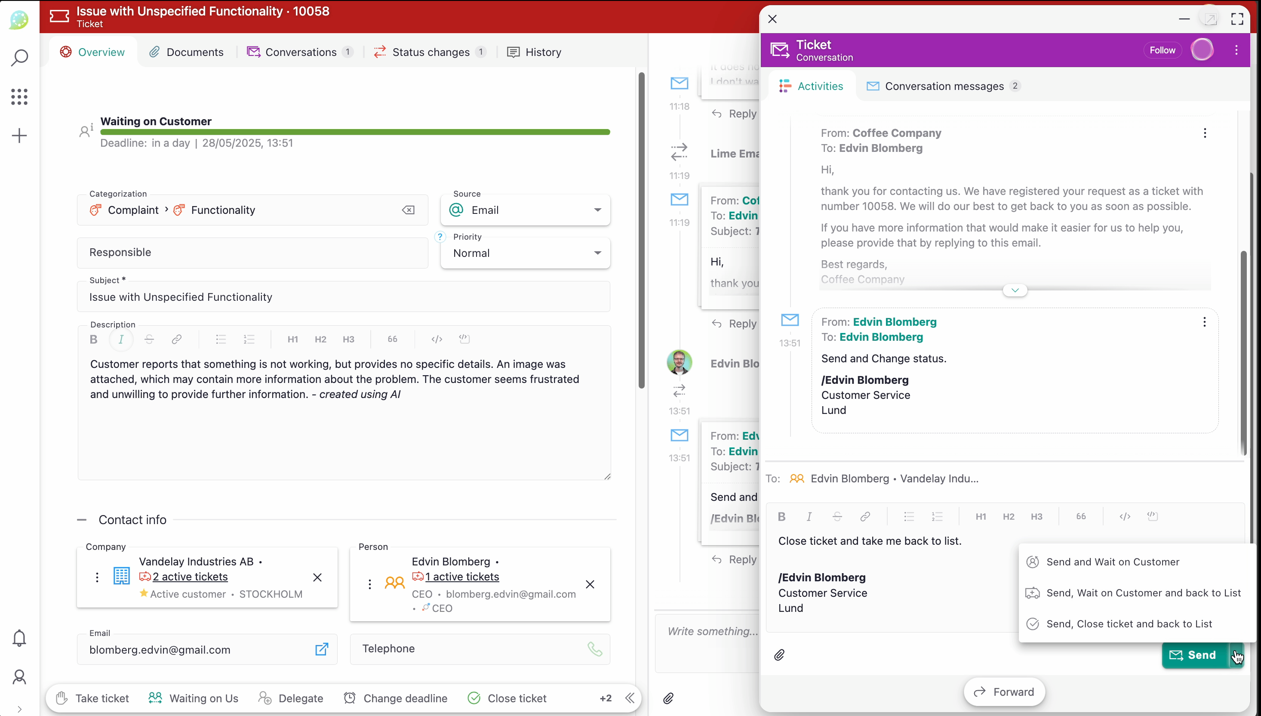The image size is (1261, 716).
Task: Open the user profile icon in sidebar
Action: point(19,677)
